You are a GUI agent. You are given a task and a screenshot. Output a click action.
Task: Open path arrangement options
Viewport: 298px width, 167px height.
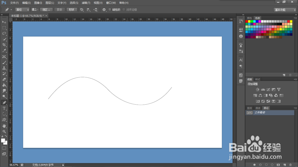click(95, 10)
